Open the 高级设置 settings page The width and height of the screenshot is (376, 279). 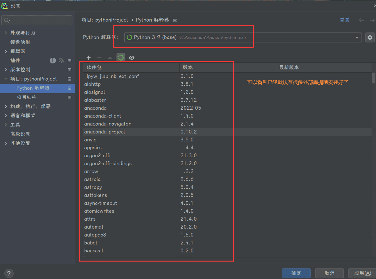point(20,134)
